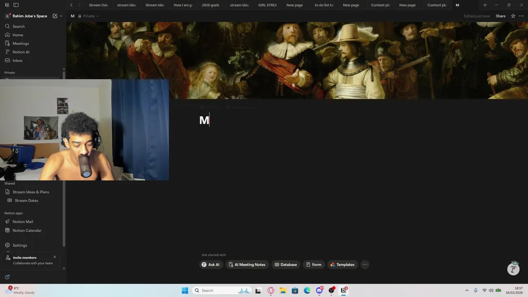Open the Windows Start menu

tap(185, 290)
